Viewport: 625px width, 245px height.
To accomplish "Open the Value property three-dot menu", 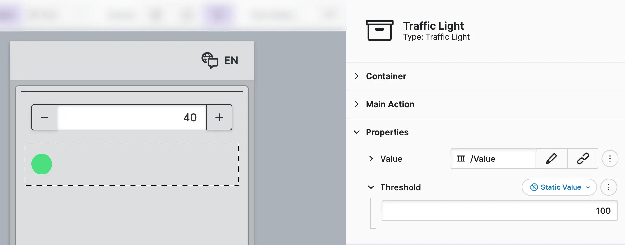I will 610,159.
